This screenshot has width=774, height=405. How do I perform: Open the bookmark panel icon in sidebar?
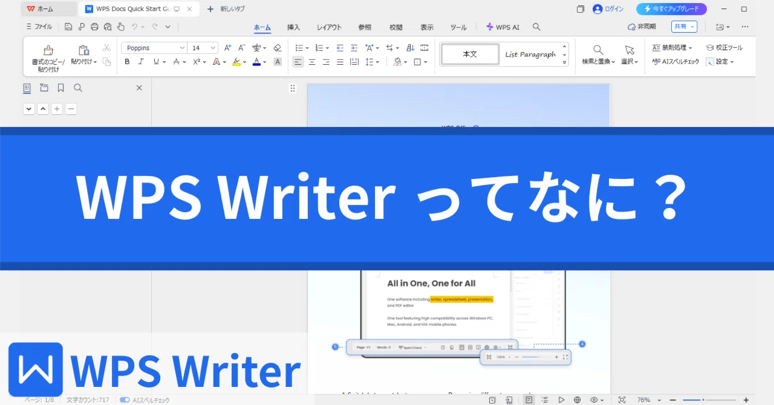click(61, 88)
